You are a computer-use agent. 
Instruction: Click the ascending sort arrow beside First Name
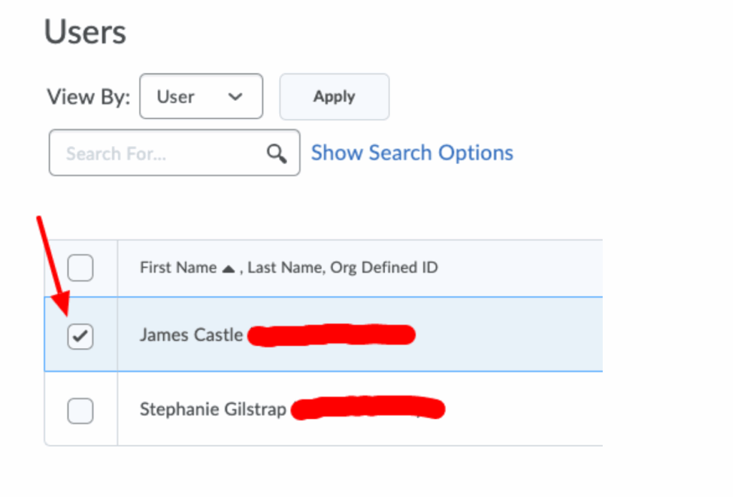click(x=228, y=269)
